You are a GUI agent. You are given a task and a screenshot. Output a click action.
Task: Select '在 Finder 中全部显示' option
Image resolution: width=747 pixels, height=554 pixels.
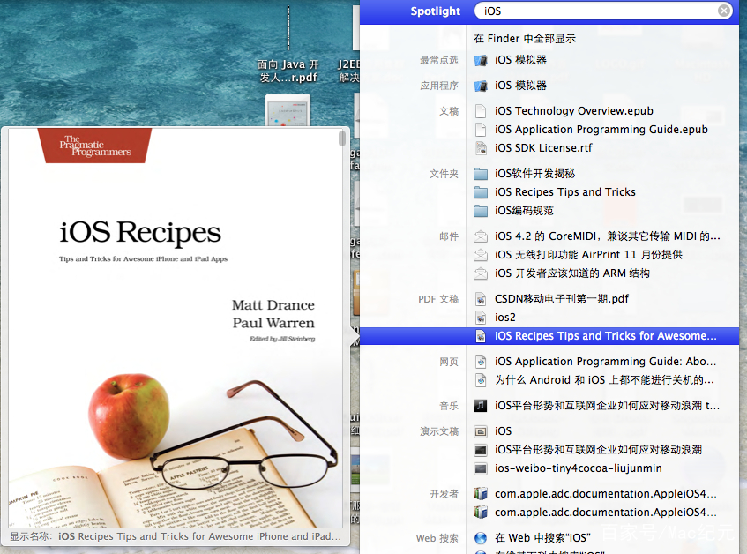(525, 39)
